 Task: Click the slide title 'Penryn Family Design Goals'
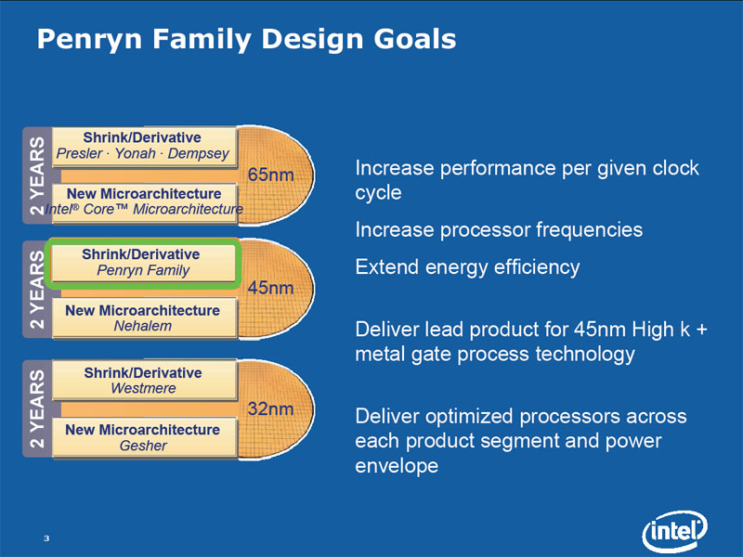[246, 39]
